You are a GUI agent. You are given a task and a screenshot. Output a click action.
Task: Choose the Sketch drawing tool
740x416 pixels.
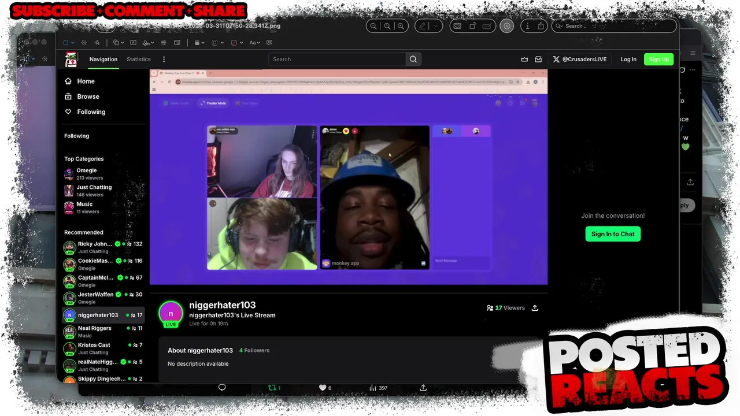coord(97,43)
